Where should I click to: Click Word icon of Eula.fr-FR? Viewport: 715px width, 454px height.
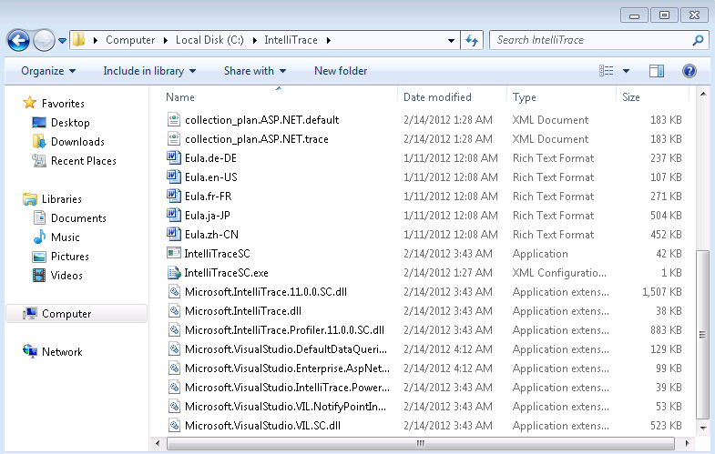tap(174, 196)
